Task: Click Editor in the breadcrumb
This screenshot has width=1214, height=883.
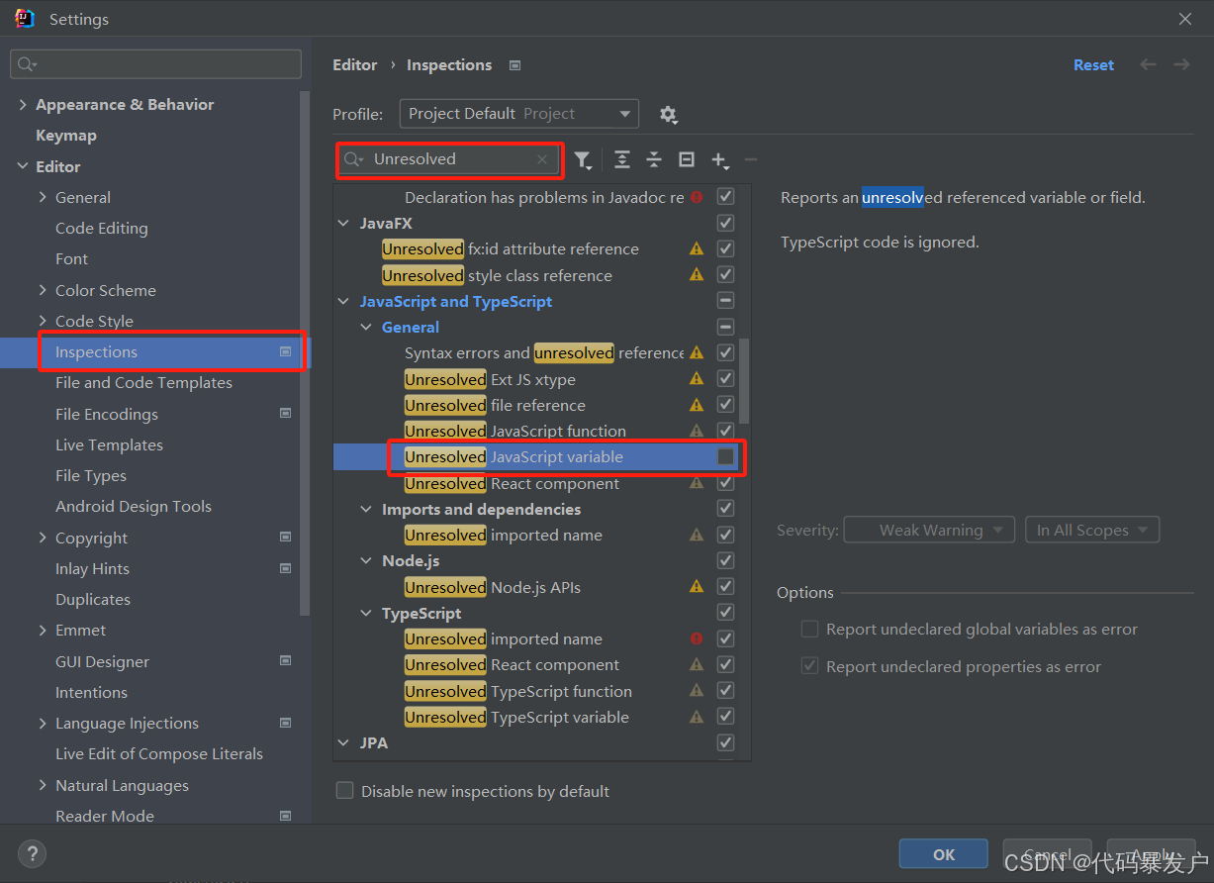Action: click(354, 65)
